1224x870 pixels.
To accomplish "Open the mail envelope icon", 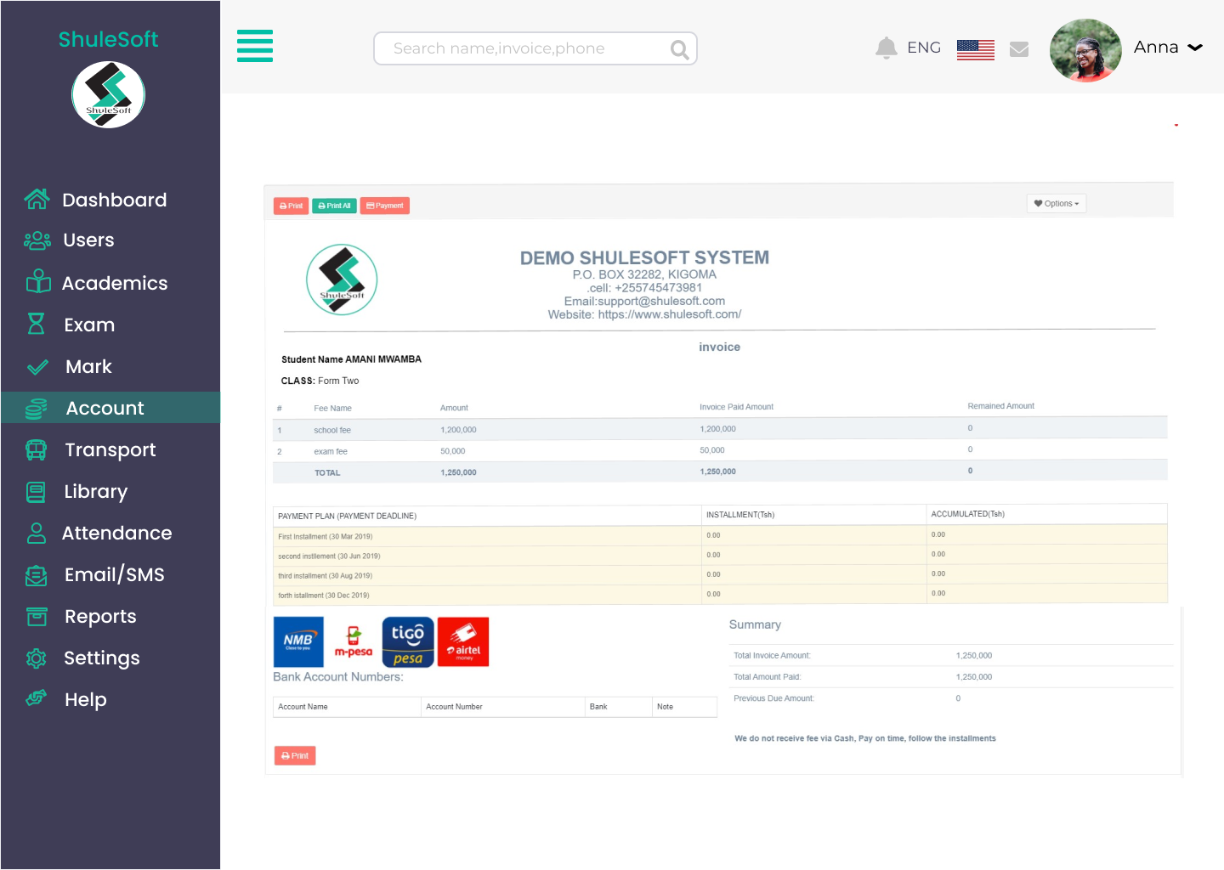I will pos(1019,49).
